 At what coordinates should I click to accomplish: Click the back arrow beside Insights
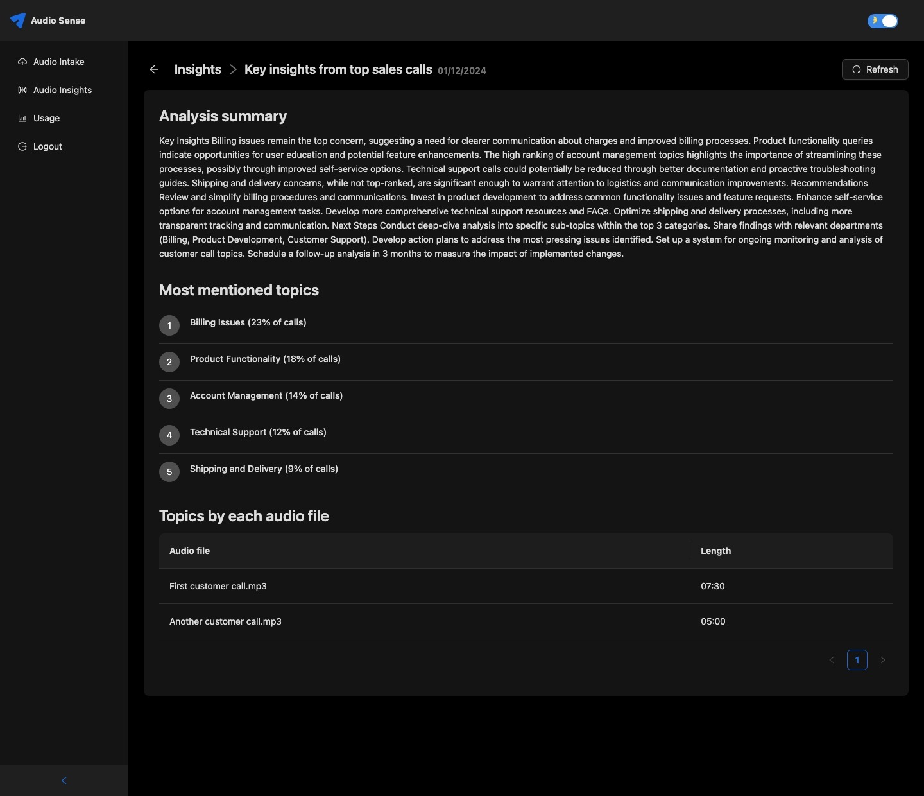pyautogui.click(x=154, y=69)
